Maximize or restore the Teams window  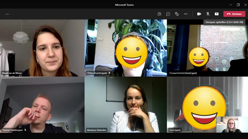[238, 5]
